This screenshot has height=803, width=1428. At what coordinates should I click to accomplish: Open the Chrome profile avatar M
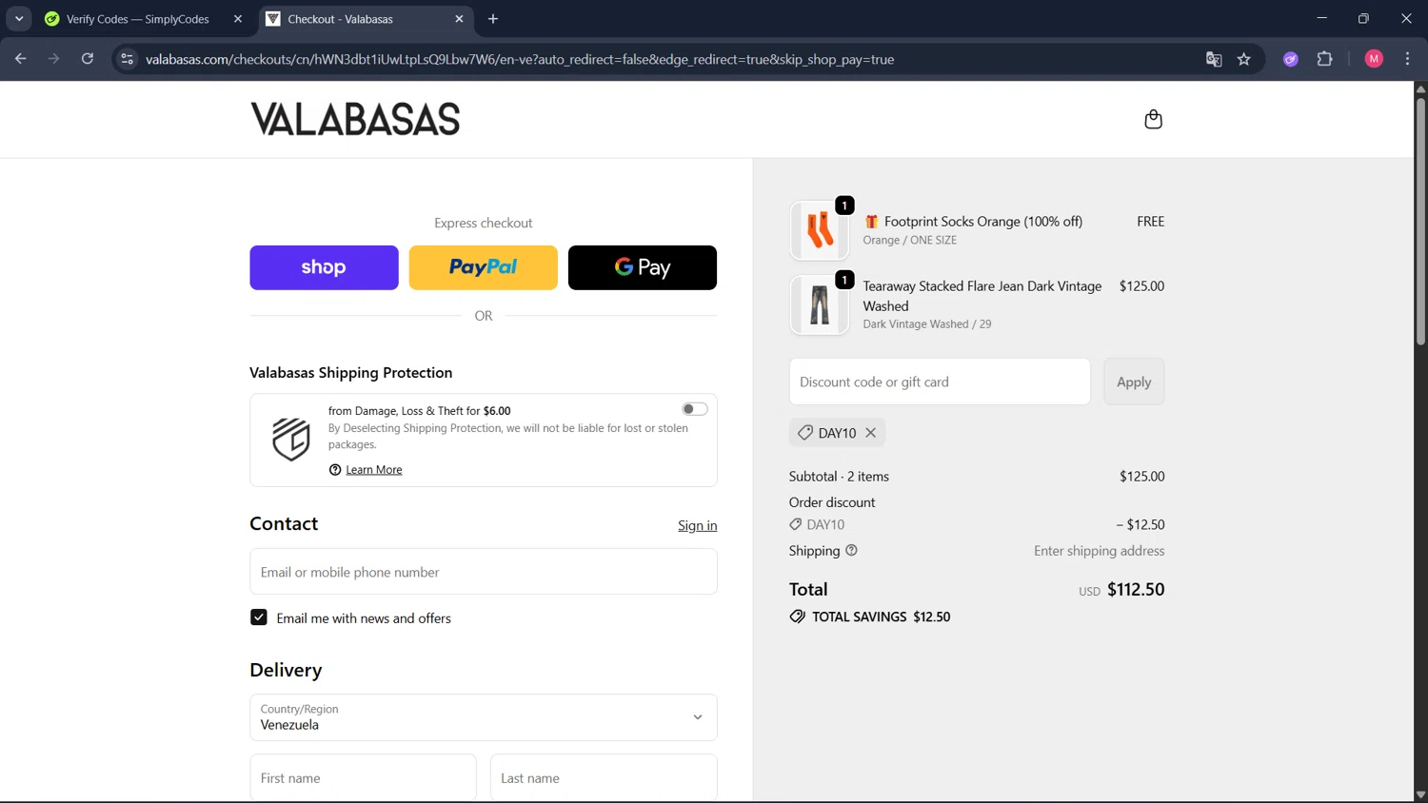[x=1374, y=59]
